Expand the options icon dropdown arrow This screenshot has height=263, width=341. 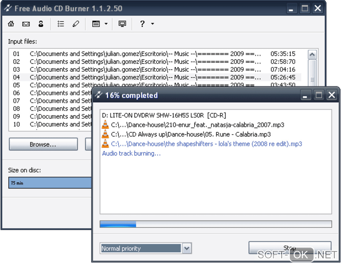tap(106, 23)
